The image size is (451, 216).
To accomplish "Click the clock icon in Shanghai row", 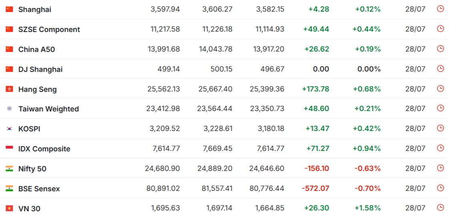I will tap(440, 9).
